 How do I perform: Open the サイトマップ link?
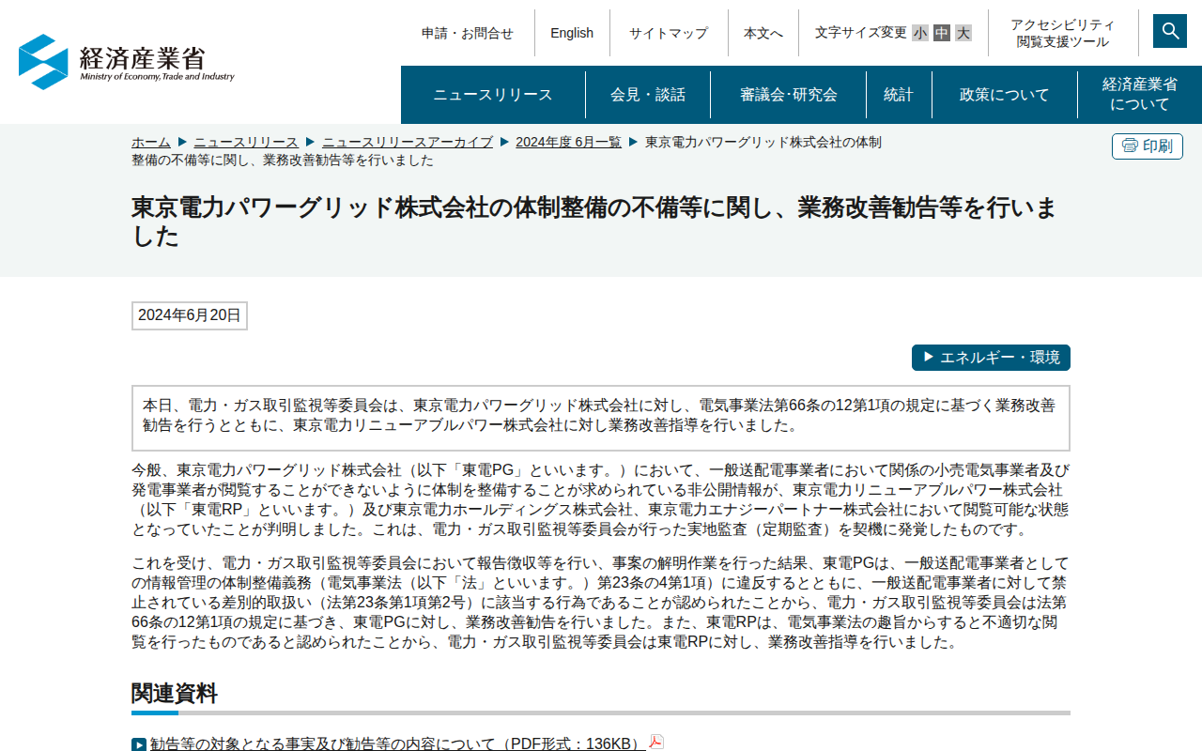[669, 33]
